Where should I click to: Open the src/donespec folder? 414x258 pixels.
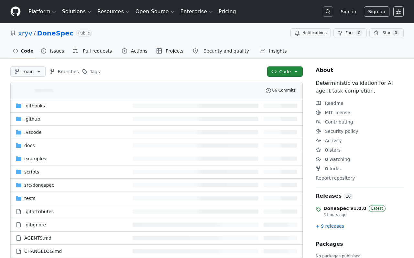(x=39, y=185)
